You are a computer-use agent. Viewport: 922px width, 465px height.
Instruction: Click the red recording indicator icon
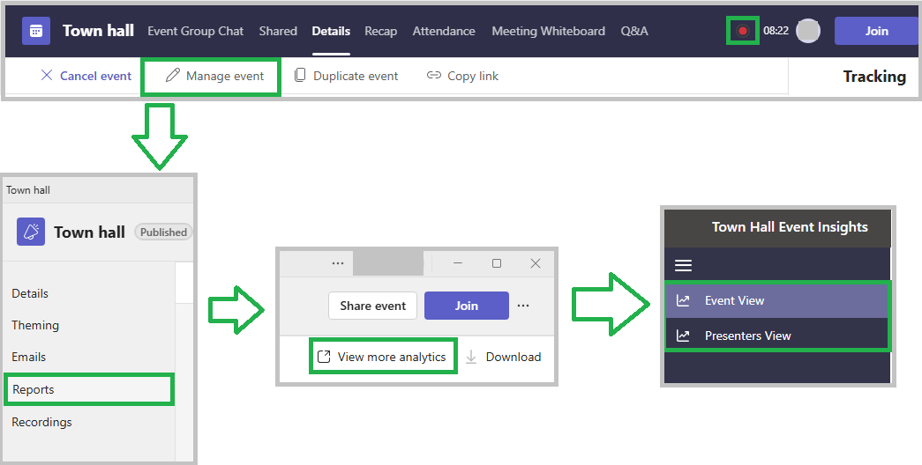[743, 31]
